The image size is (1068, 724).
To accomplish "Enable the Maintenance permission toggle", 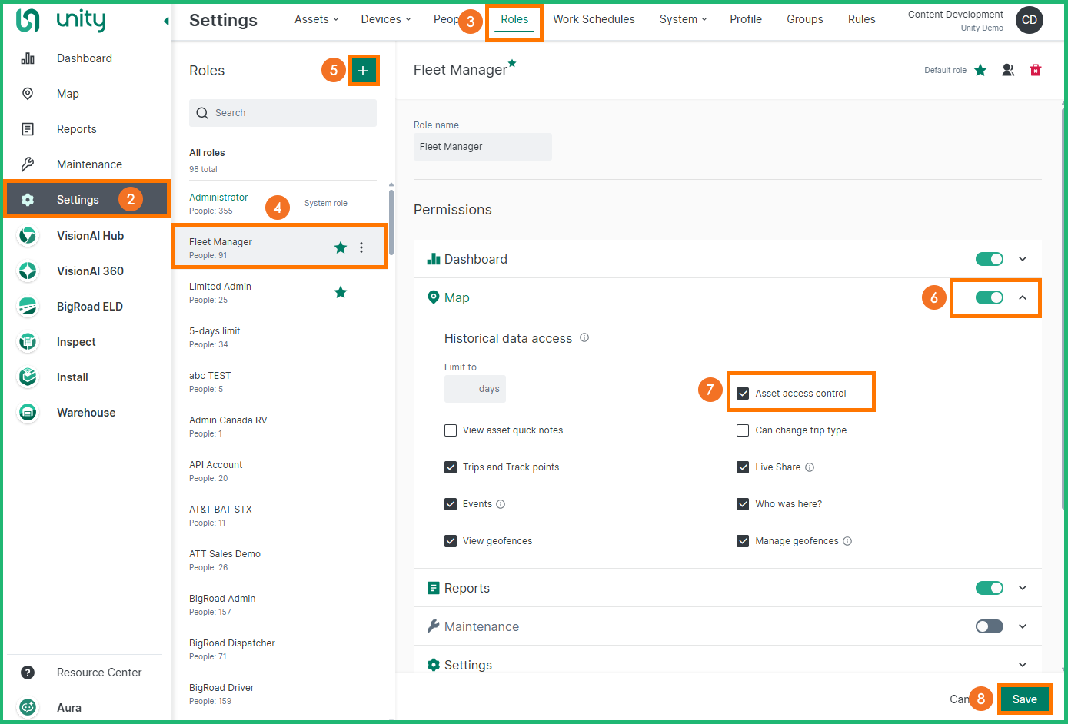I will (989, 626).
